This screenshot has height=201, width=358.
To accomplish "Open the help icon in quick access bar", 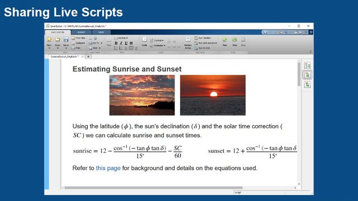I will coord(301,32).
